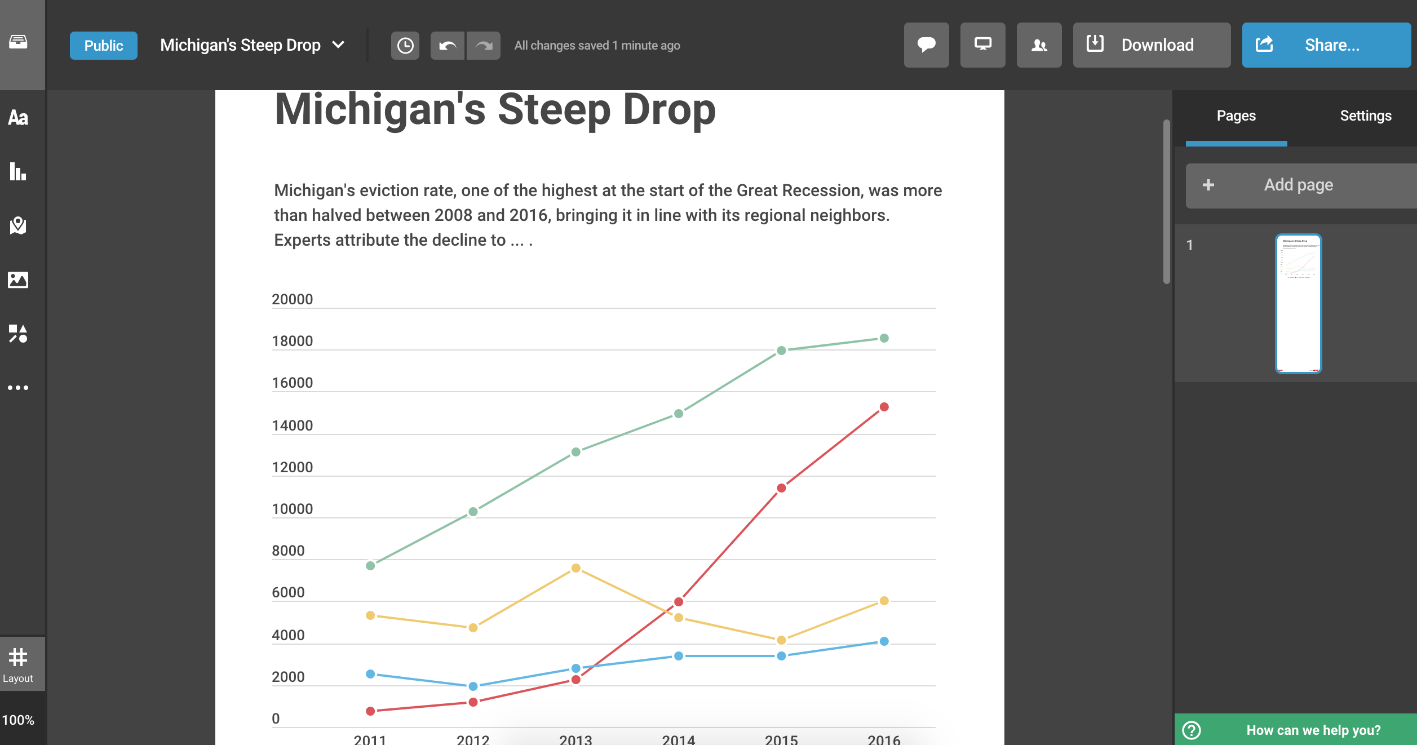The height and width of the screenshot is (745, 1417).
Task: Select the page 1 thumbnail
Action: point(1298,304)
